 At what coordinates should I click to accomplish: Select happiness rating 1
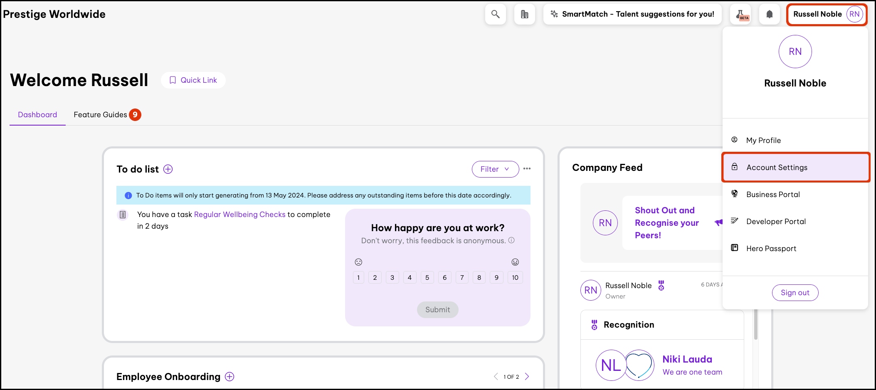[358, 278]
